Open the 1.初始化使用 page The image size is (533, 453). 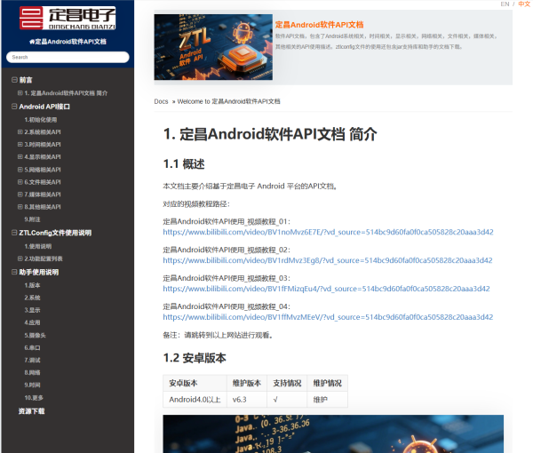41,120
